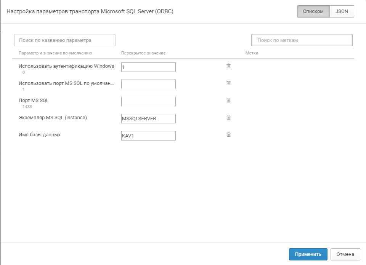The image size is (366, 265).
Task: Edit the MSSQLSERVER instance field
Action: tap(148, 119)
